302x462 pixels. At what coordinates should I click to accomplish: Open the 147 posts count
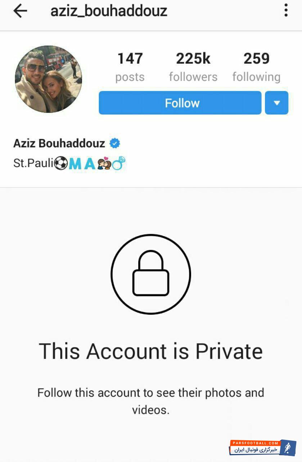pyautogui.click(x=130, y=67)
